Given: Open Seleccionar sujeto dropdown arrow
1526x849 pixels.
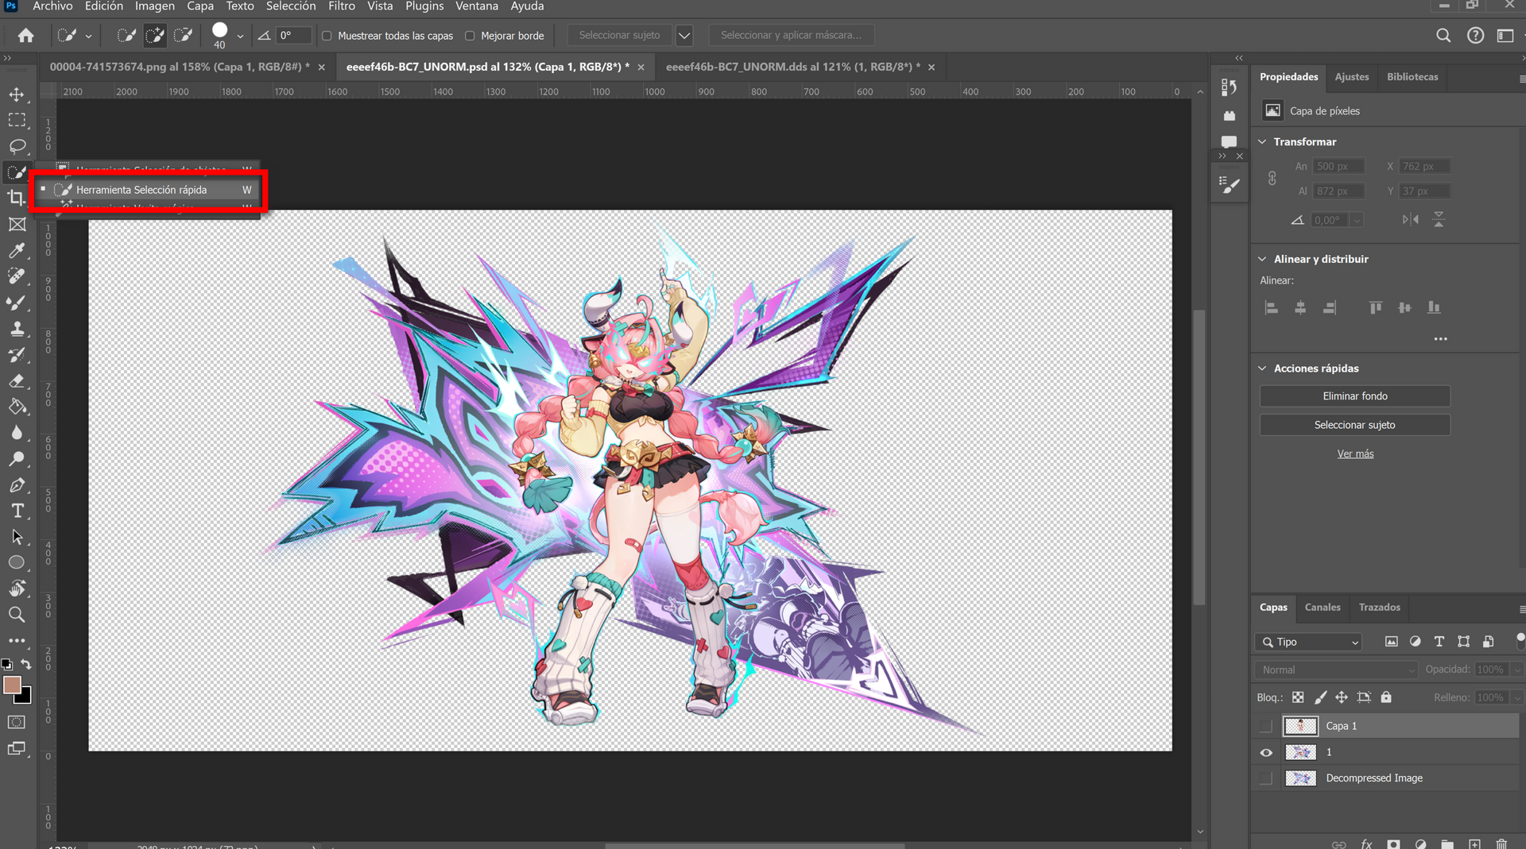Looking at the screenshot, I should [x=684, y=35].
